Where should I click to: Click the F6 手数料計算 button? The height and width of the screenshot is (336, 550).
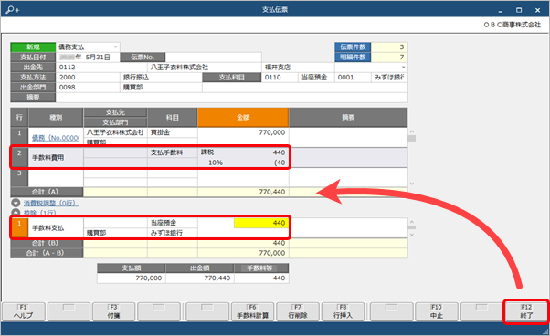pyautogui.click(x=252, y=311)
